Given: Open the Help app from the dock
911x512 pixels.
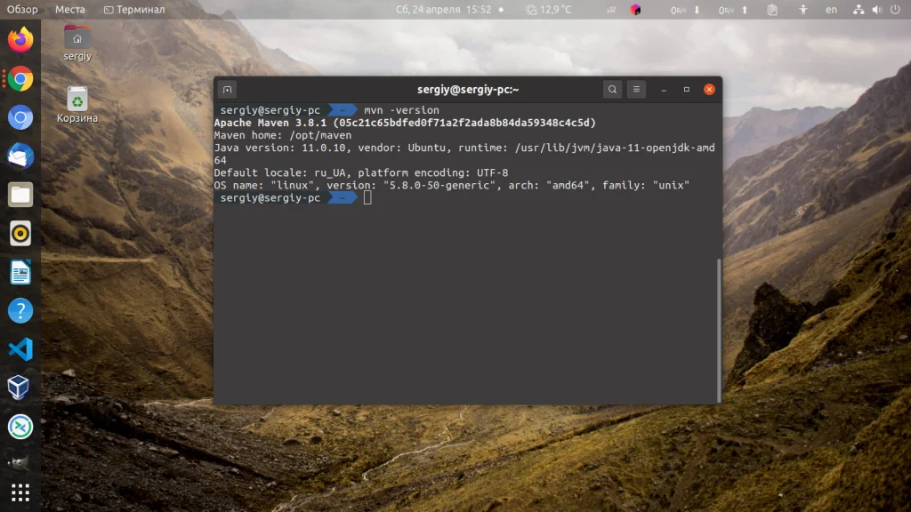Looking at the screenshot, I should click(x=20, y=311).
